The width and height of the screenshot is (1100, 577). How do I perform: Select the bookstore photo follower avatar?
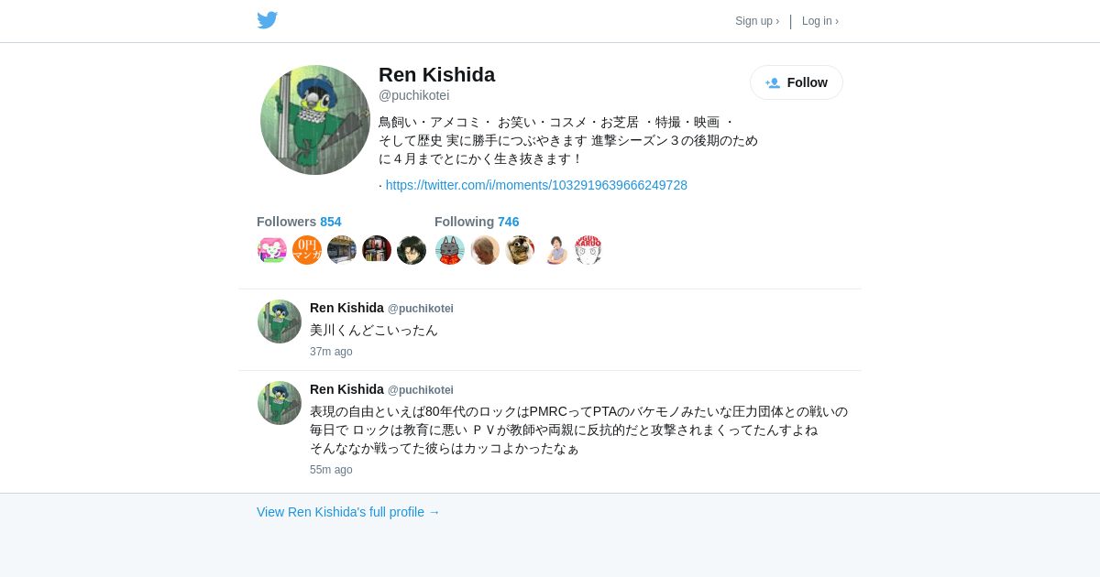[x=342, y=250]
